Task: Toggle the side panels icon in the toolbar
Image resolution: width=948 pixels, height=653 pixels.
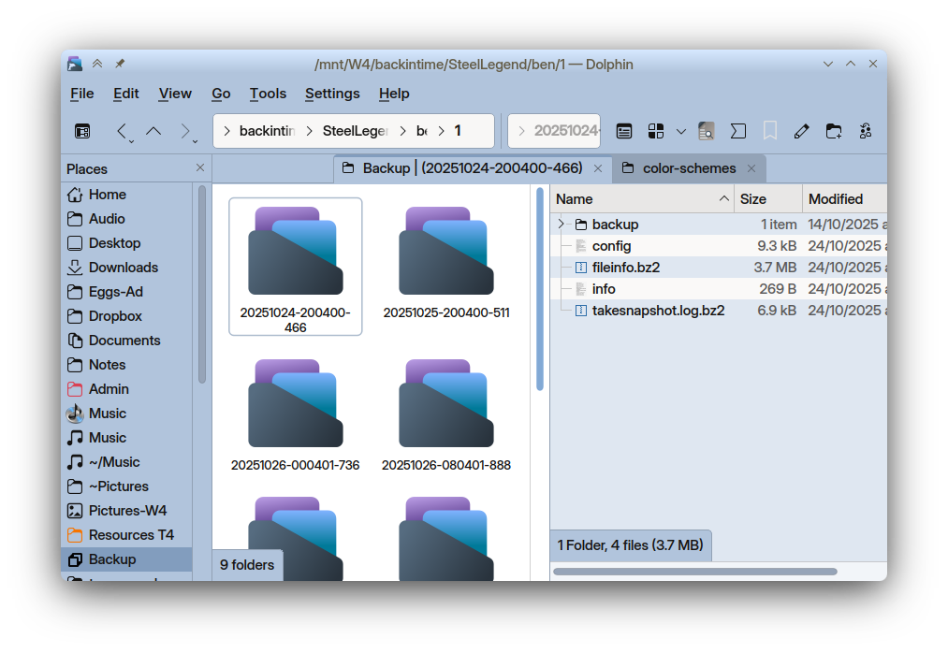Action: click(82, 131)
